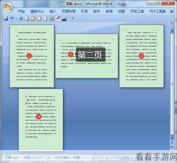Switch to Outline view
The width and height of the screenshot is (177, 163).
coord(112,157)
